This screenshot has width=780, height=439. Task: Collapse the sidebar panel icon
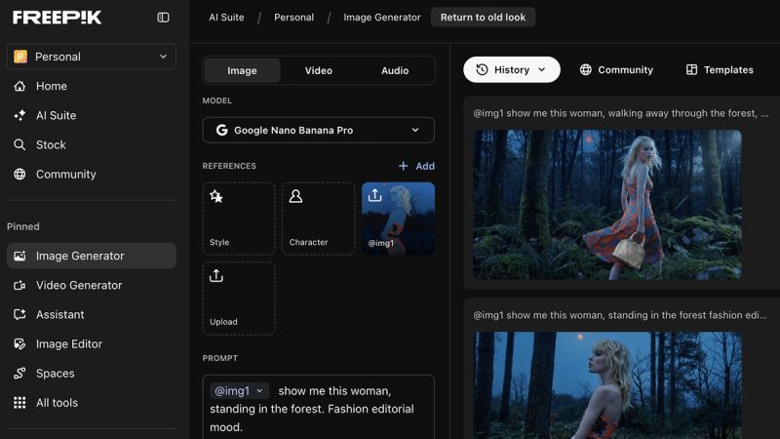click(x=163, y=18)
